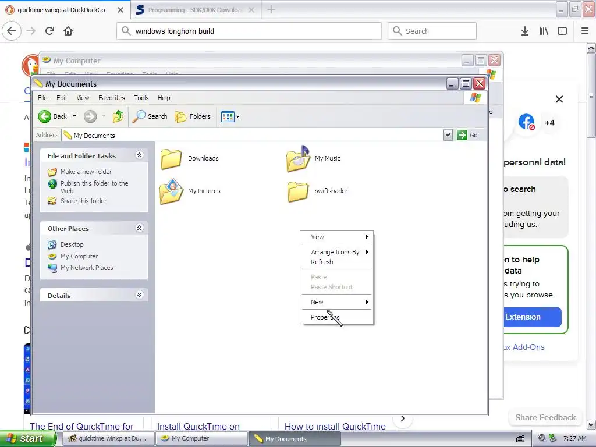Click the carousel next arrow
596x447 pixels.
tap(403, 419)
